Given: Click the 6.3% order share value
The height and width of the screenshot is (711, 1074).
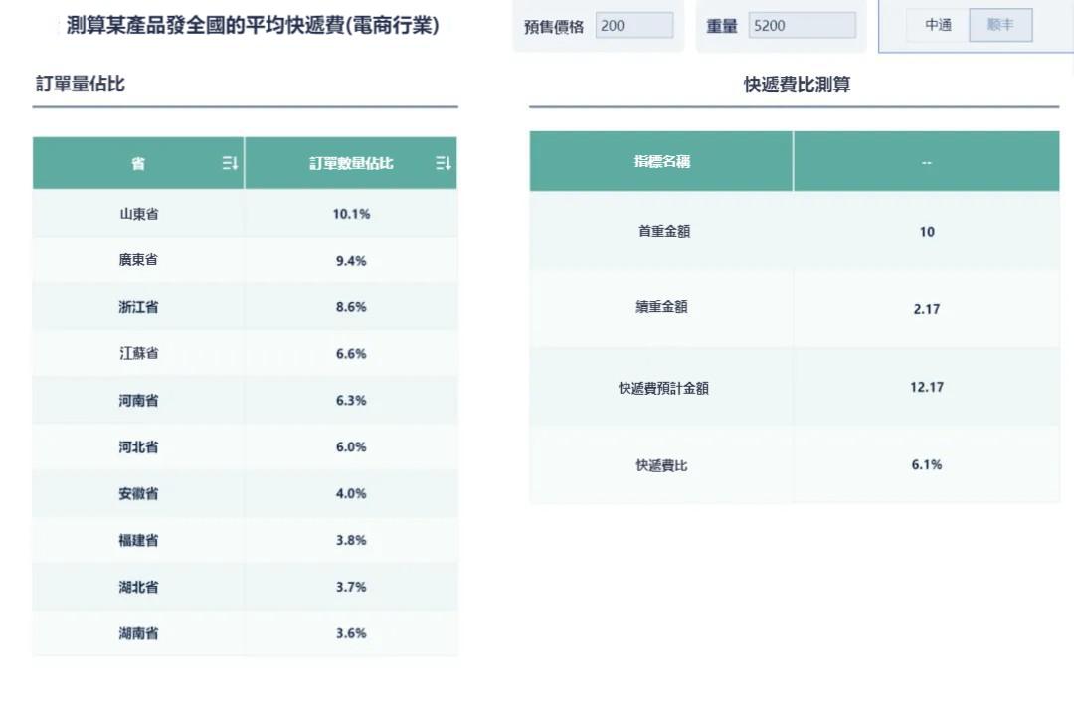Looking at the screenshot, I should tap(351, 400).
